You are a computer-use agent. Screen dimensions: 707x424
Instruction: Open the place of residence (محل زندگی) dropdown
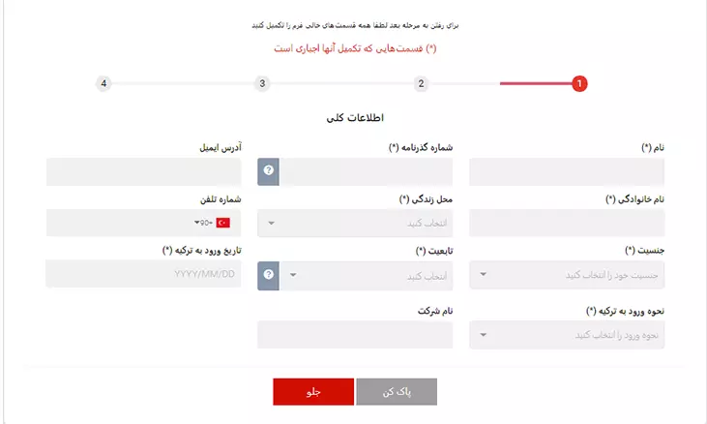click(354, 224)
